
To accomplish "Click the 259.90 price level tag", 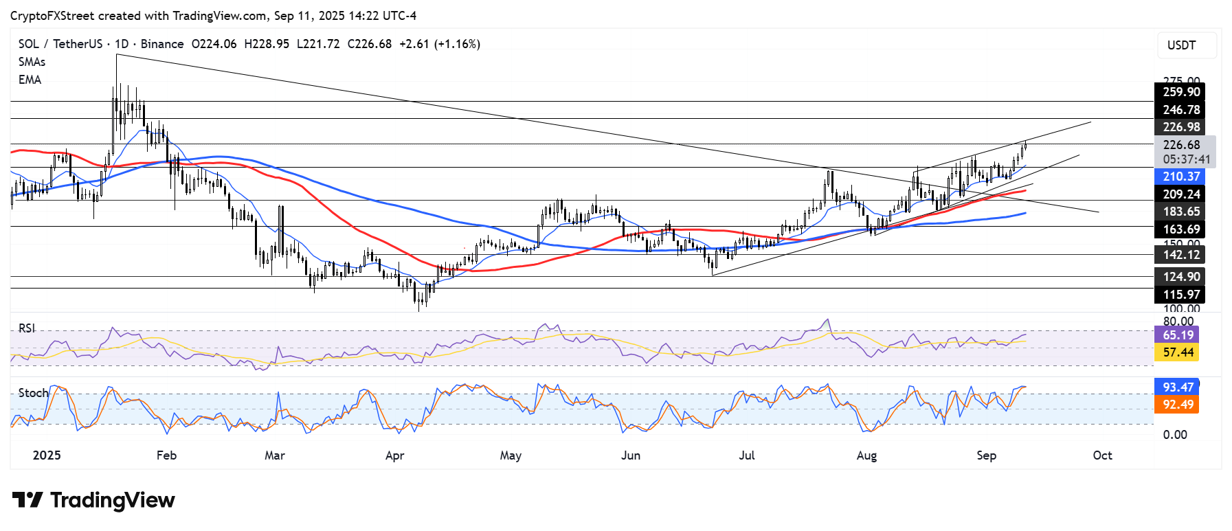I will [1180, 92].
